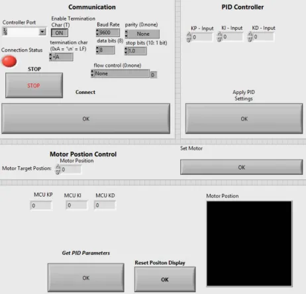Screen dimensions: 306x294
Task: Open the flow control selector showing None
Action: click(x=122, y=73)
